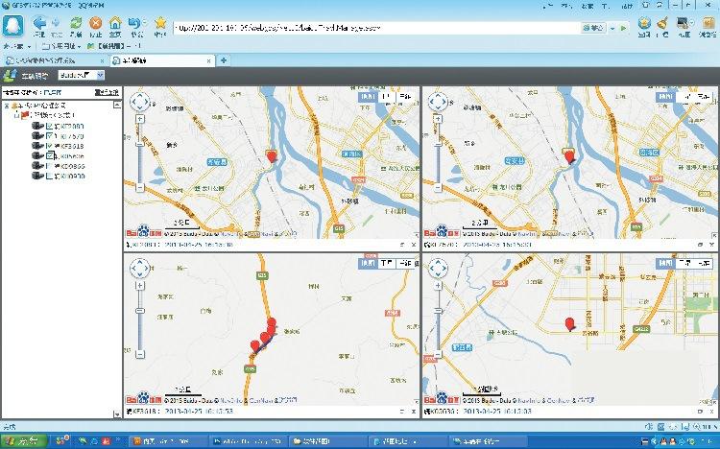
Task: Select Map view mode on the bottom-right map
Action: [x=665, y=264]
